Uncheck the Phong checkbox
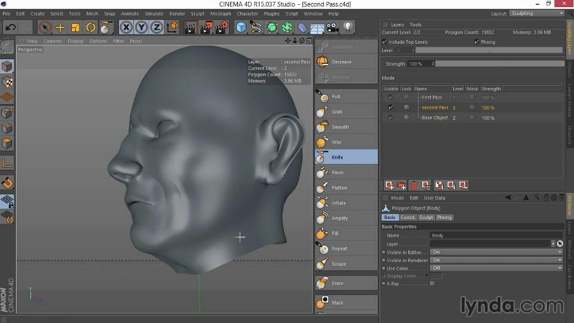 477,42
